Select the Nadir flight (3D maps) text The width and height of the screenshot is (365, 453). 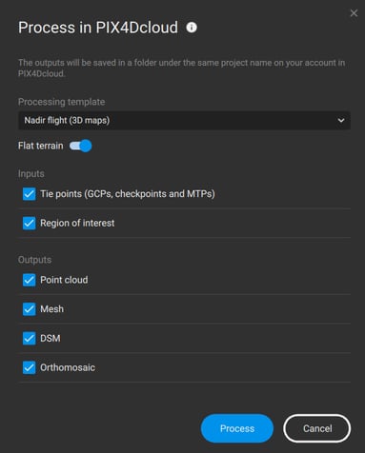click(x=67, y=121)
